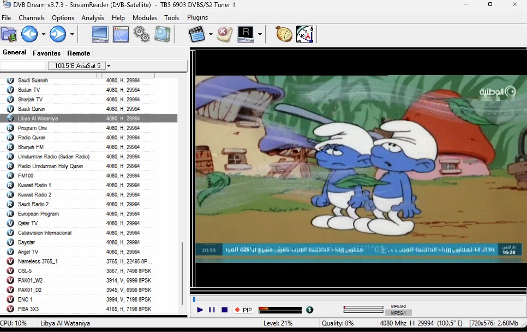The width and height of the screenshot is (527, 332).
Task: Select the Libya Al Wataniya channel row
Action: [x=89, y=119]
